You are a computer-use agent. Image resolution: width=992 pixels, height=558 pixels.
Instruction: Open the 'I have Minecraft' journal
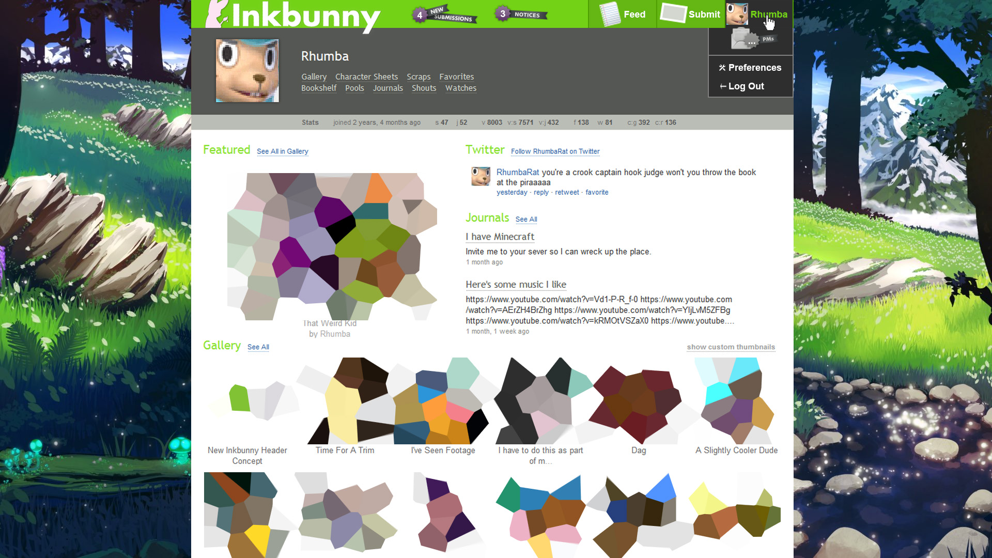pos(500,237)
